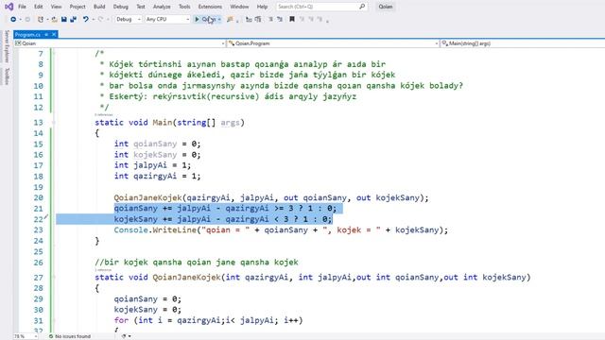Viewport: 605px width, 340px height.
Task: Open the View menu
Action: pyautogui.click(x=56, y=7)
